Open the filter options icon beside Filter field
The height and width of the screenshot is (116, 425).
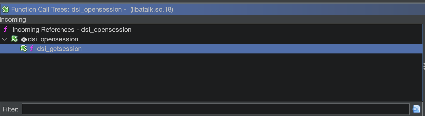416,109
